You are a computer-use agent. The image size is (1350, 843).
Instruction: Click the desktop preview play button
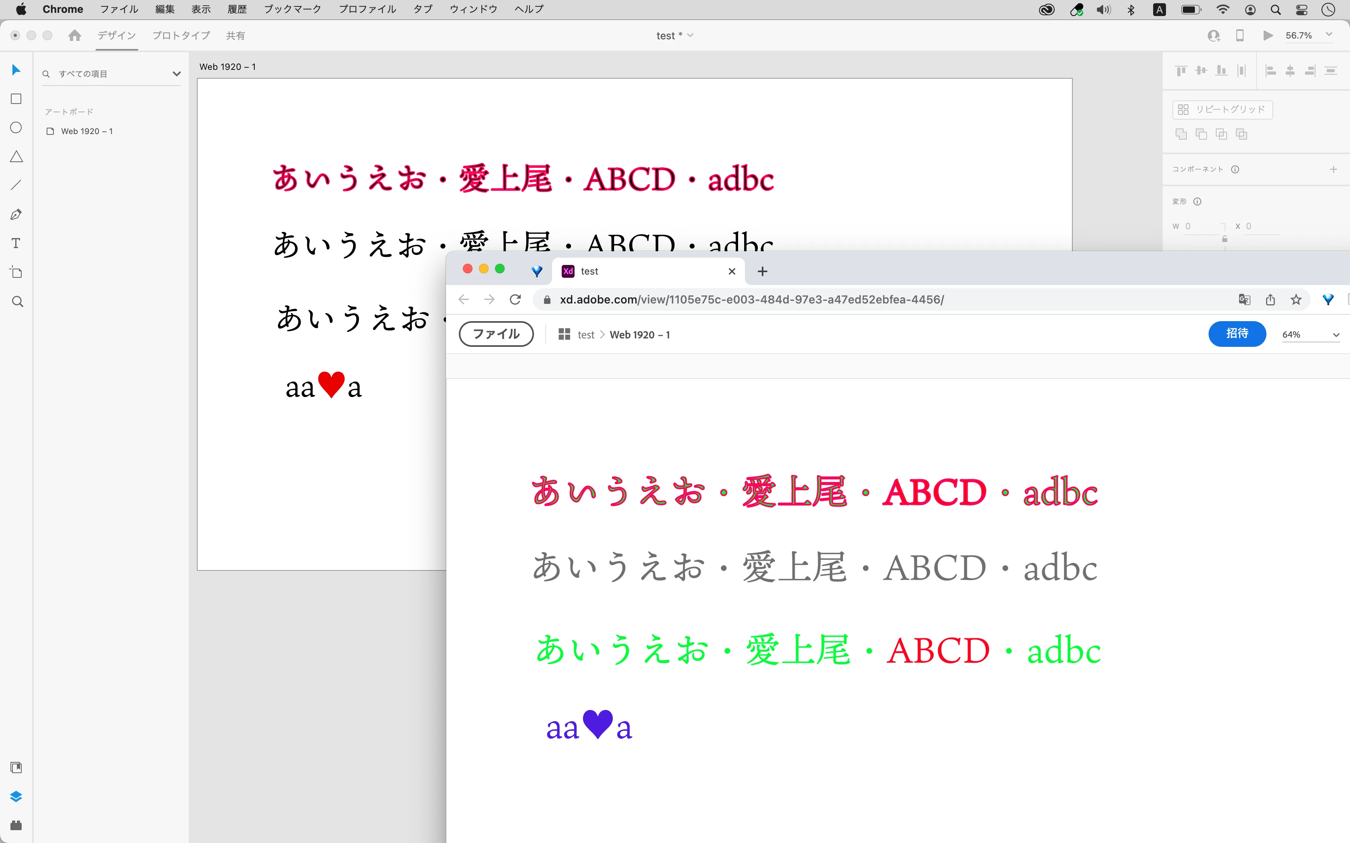tap(1268, 36)
